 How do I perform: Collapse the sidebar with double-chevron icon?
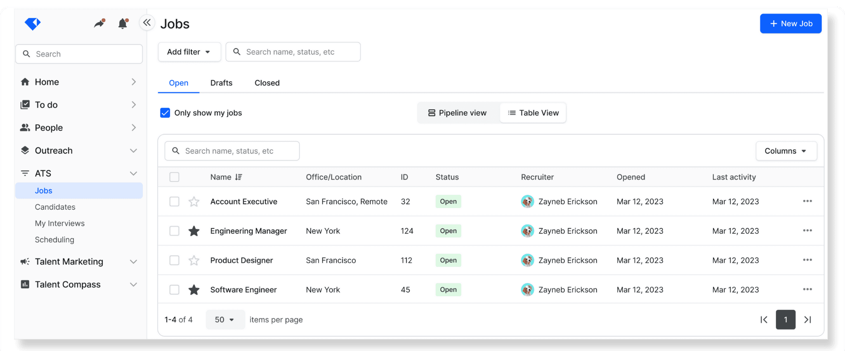(147, 23)
